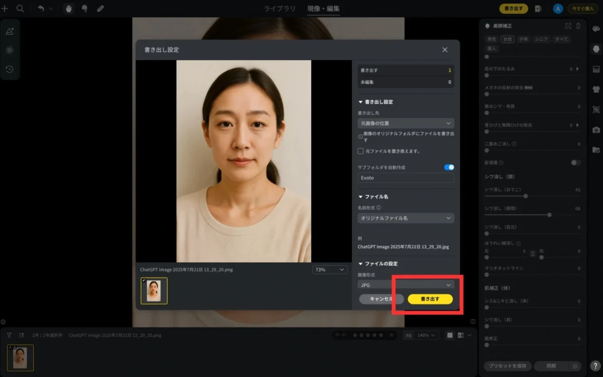
Task: Open the preset recommendations icon in left sidebar
Action: [x=10, y=31]
